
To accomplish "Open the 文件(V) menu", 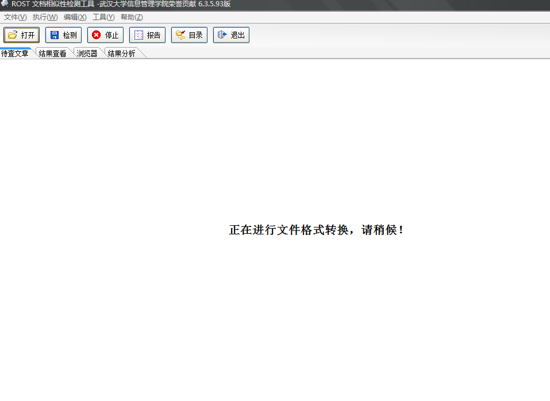I will (15, 17).
